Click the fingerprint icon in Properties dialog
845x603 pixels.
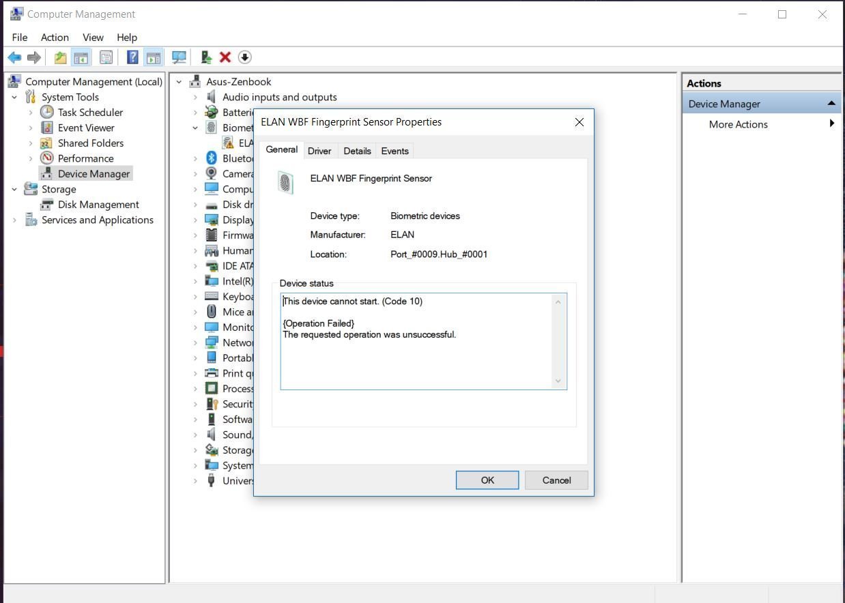(x=286, y=183)
